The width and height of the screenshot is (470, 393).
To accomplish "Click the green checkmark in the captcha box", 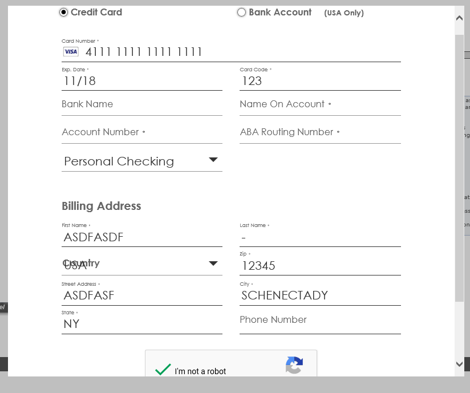I will tap(162, 368).
